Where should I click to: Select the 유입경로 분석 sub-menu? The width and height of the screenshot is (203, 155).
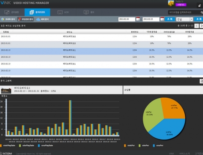point(25,19)
